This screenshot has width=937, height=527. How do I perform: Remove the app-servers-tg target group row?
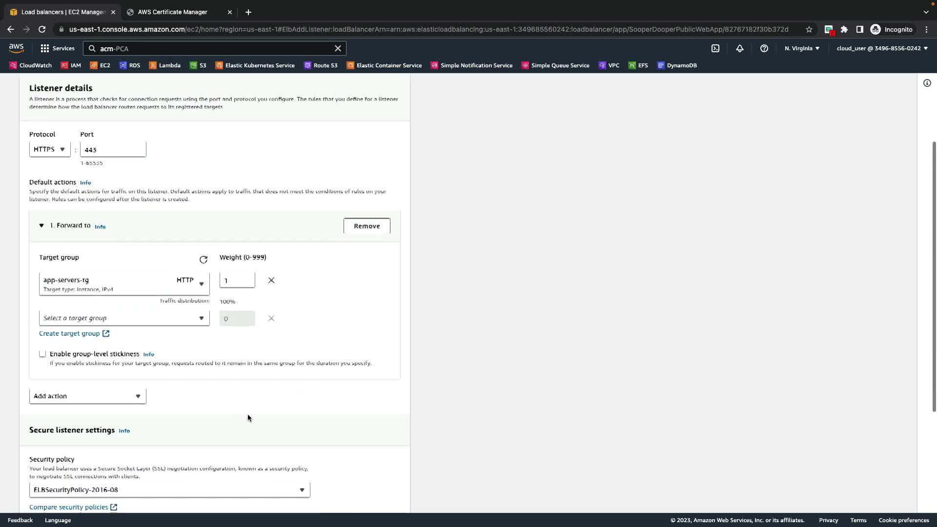[x=271, y=280]
